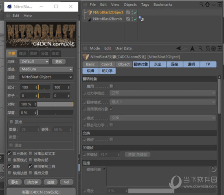Toggle the green enable check on NitroBlast2Object

[x=135, y=13]
